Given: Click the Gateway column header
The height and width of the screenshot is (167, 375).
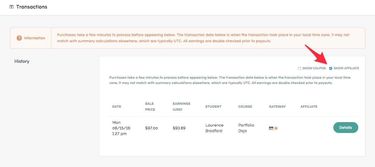Looking at the screenshot, I should [x=278, y=107].
